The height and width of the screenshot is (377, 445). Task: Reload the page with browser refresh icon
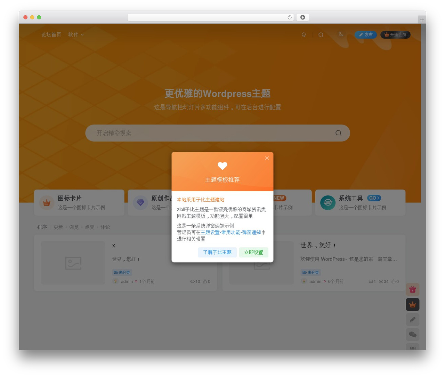tap(289, 17)
